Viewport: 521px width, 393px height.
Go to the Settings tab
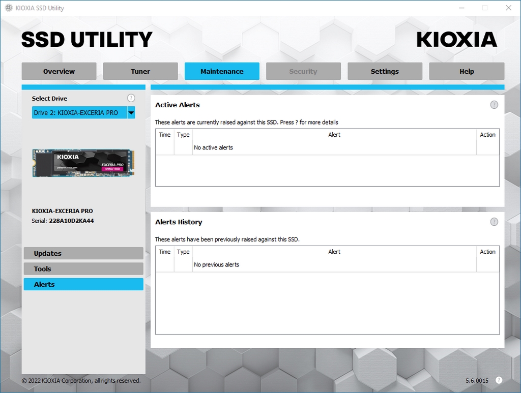(x=385, y=71)
